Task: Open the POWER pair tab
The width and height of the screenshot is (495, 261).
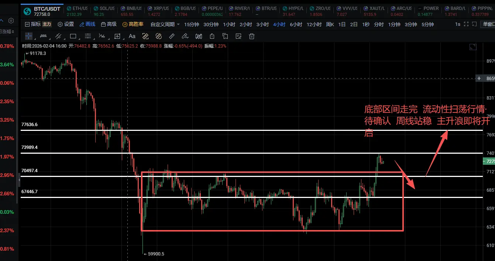Action: pos(428,11)
